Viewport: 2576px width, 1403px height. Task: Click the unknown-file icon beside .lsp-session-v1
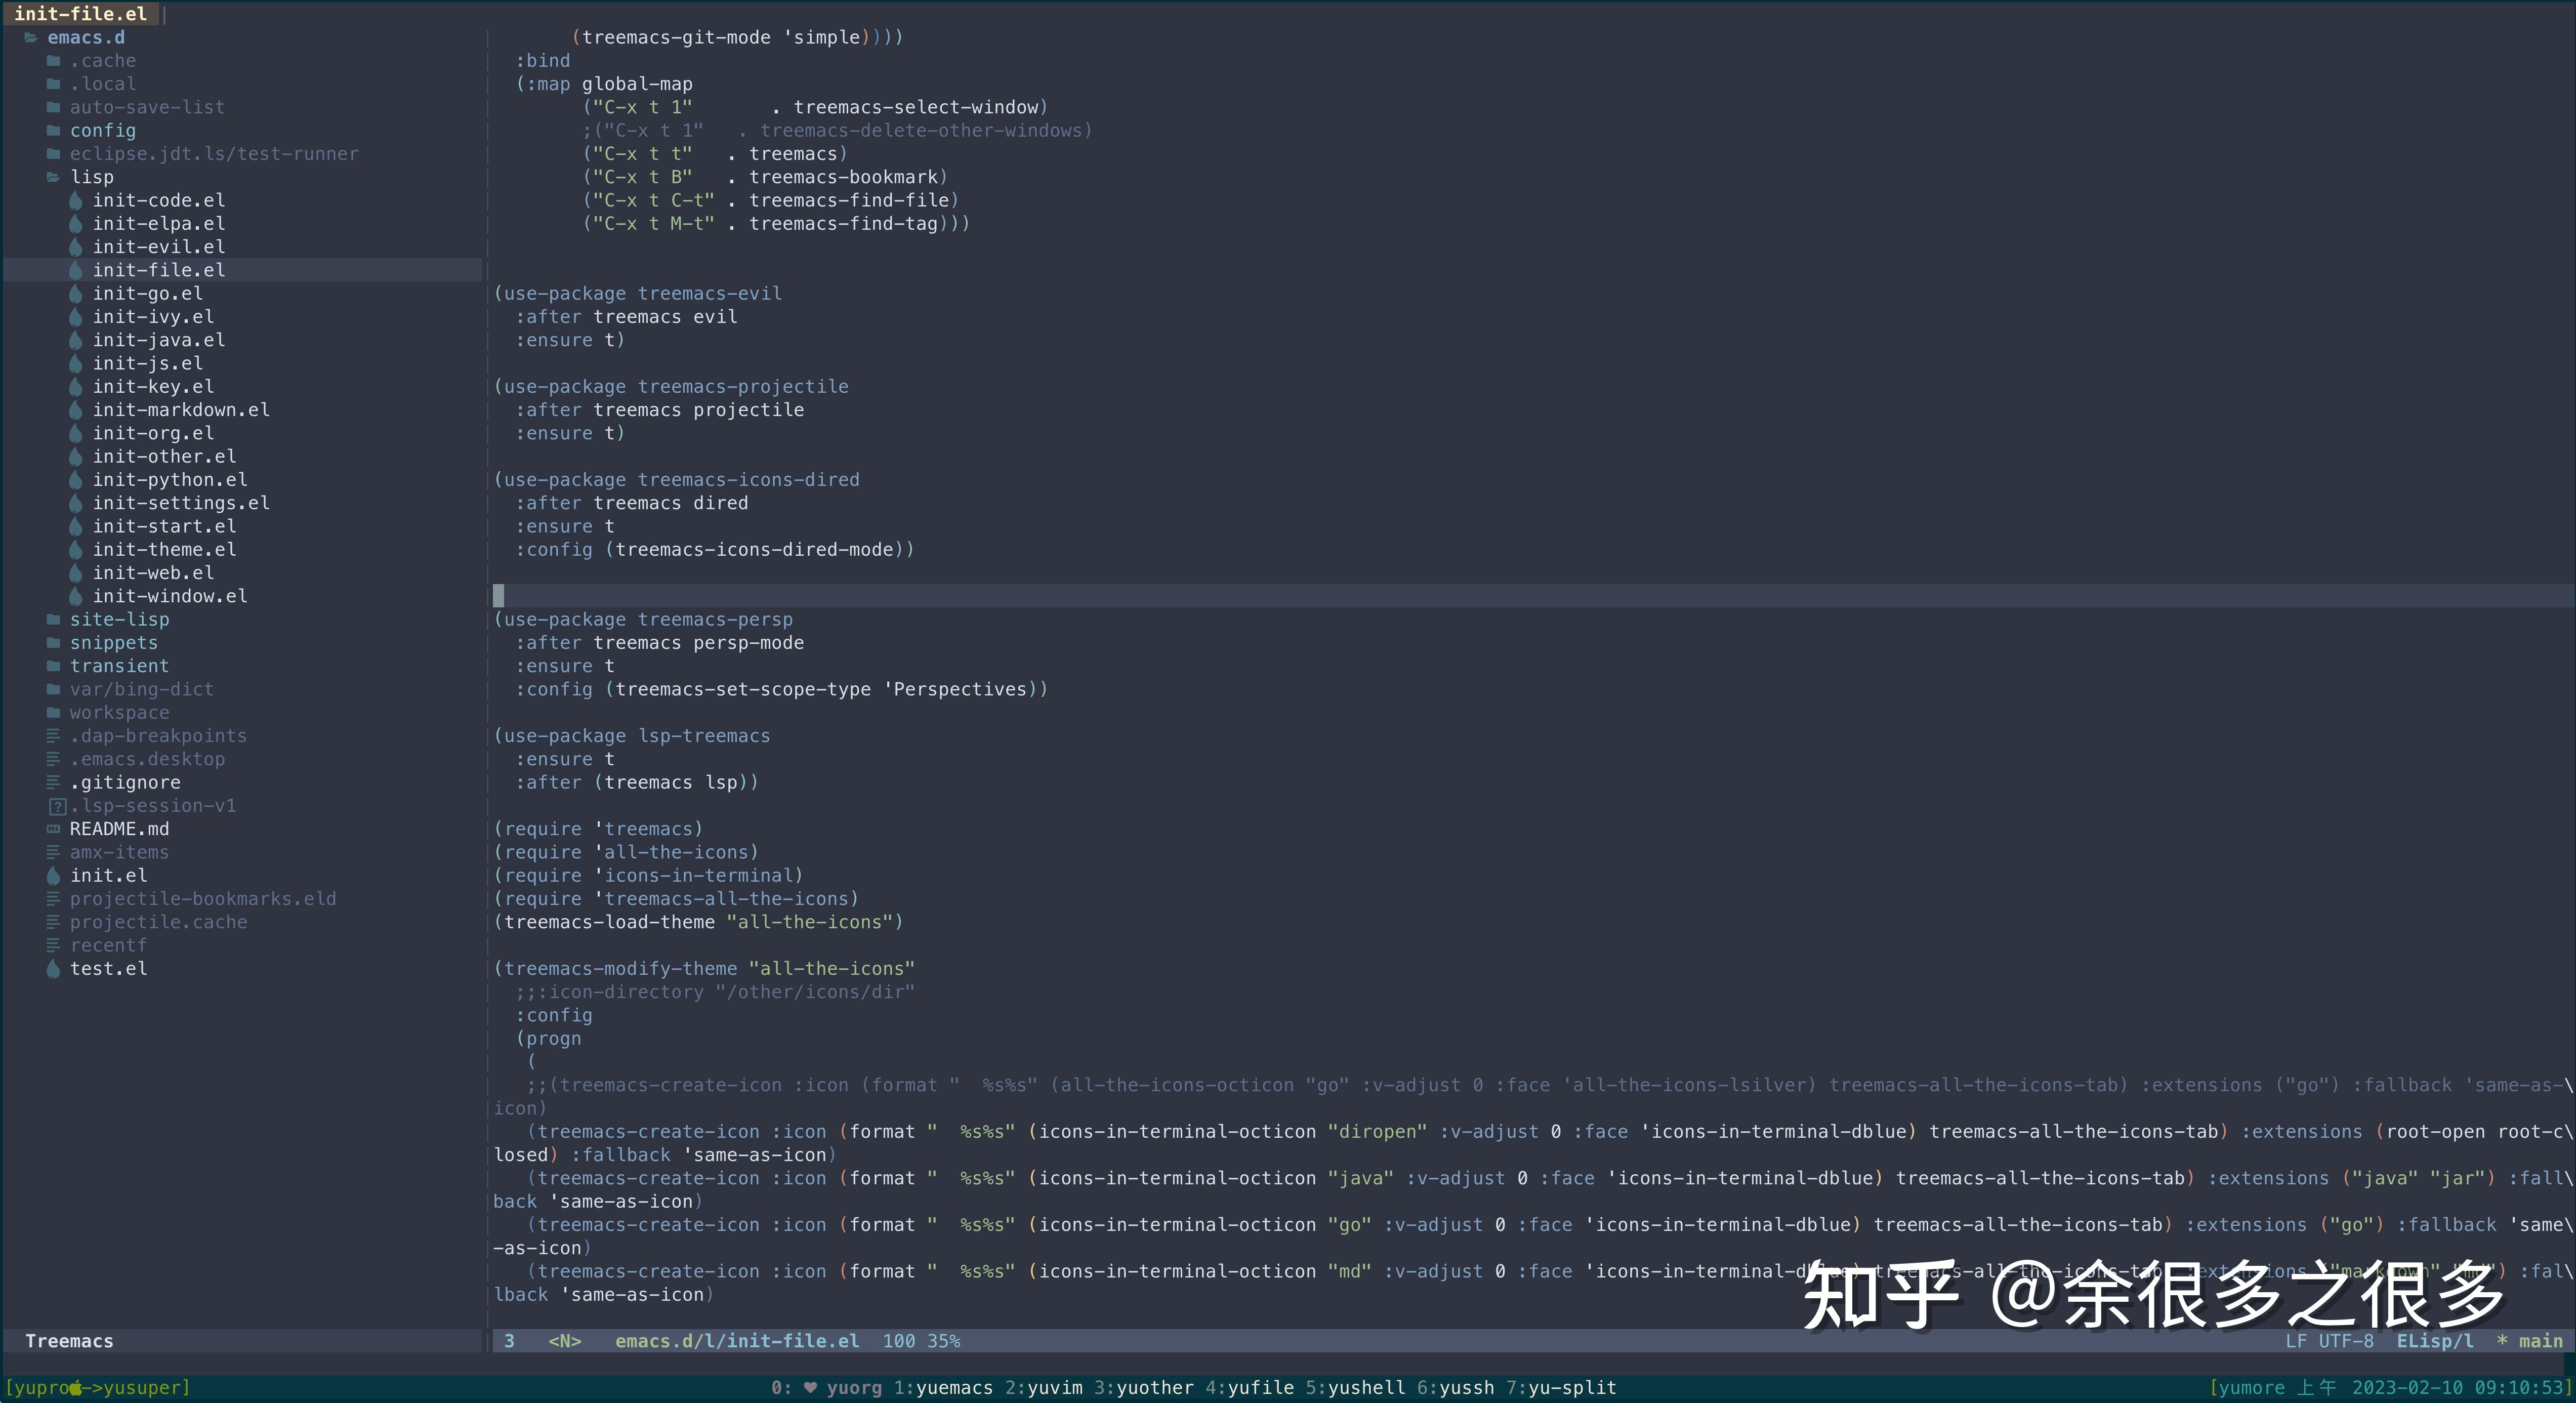(x=57, y=806)
